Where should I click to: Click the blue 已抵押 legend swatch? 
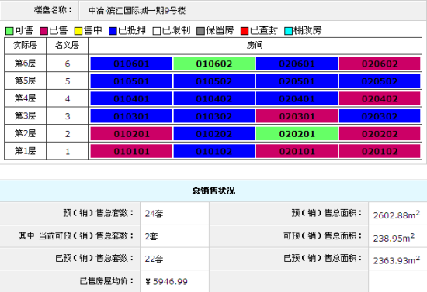coord(113,31)
